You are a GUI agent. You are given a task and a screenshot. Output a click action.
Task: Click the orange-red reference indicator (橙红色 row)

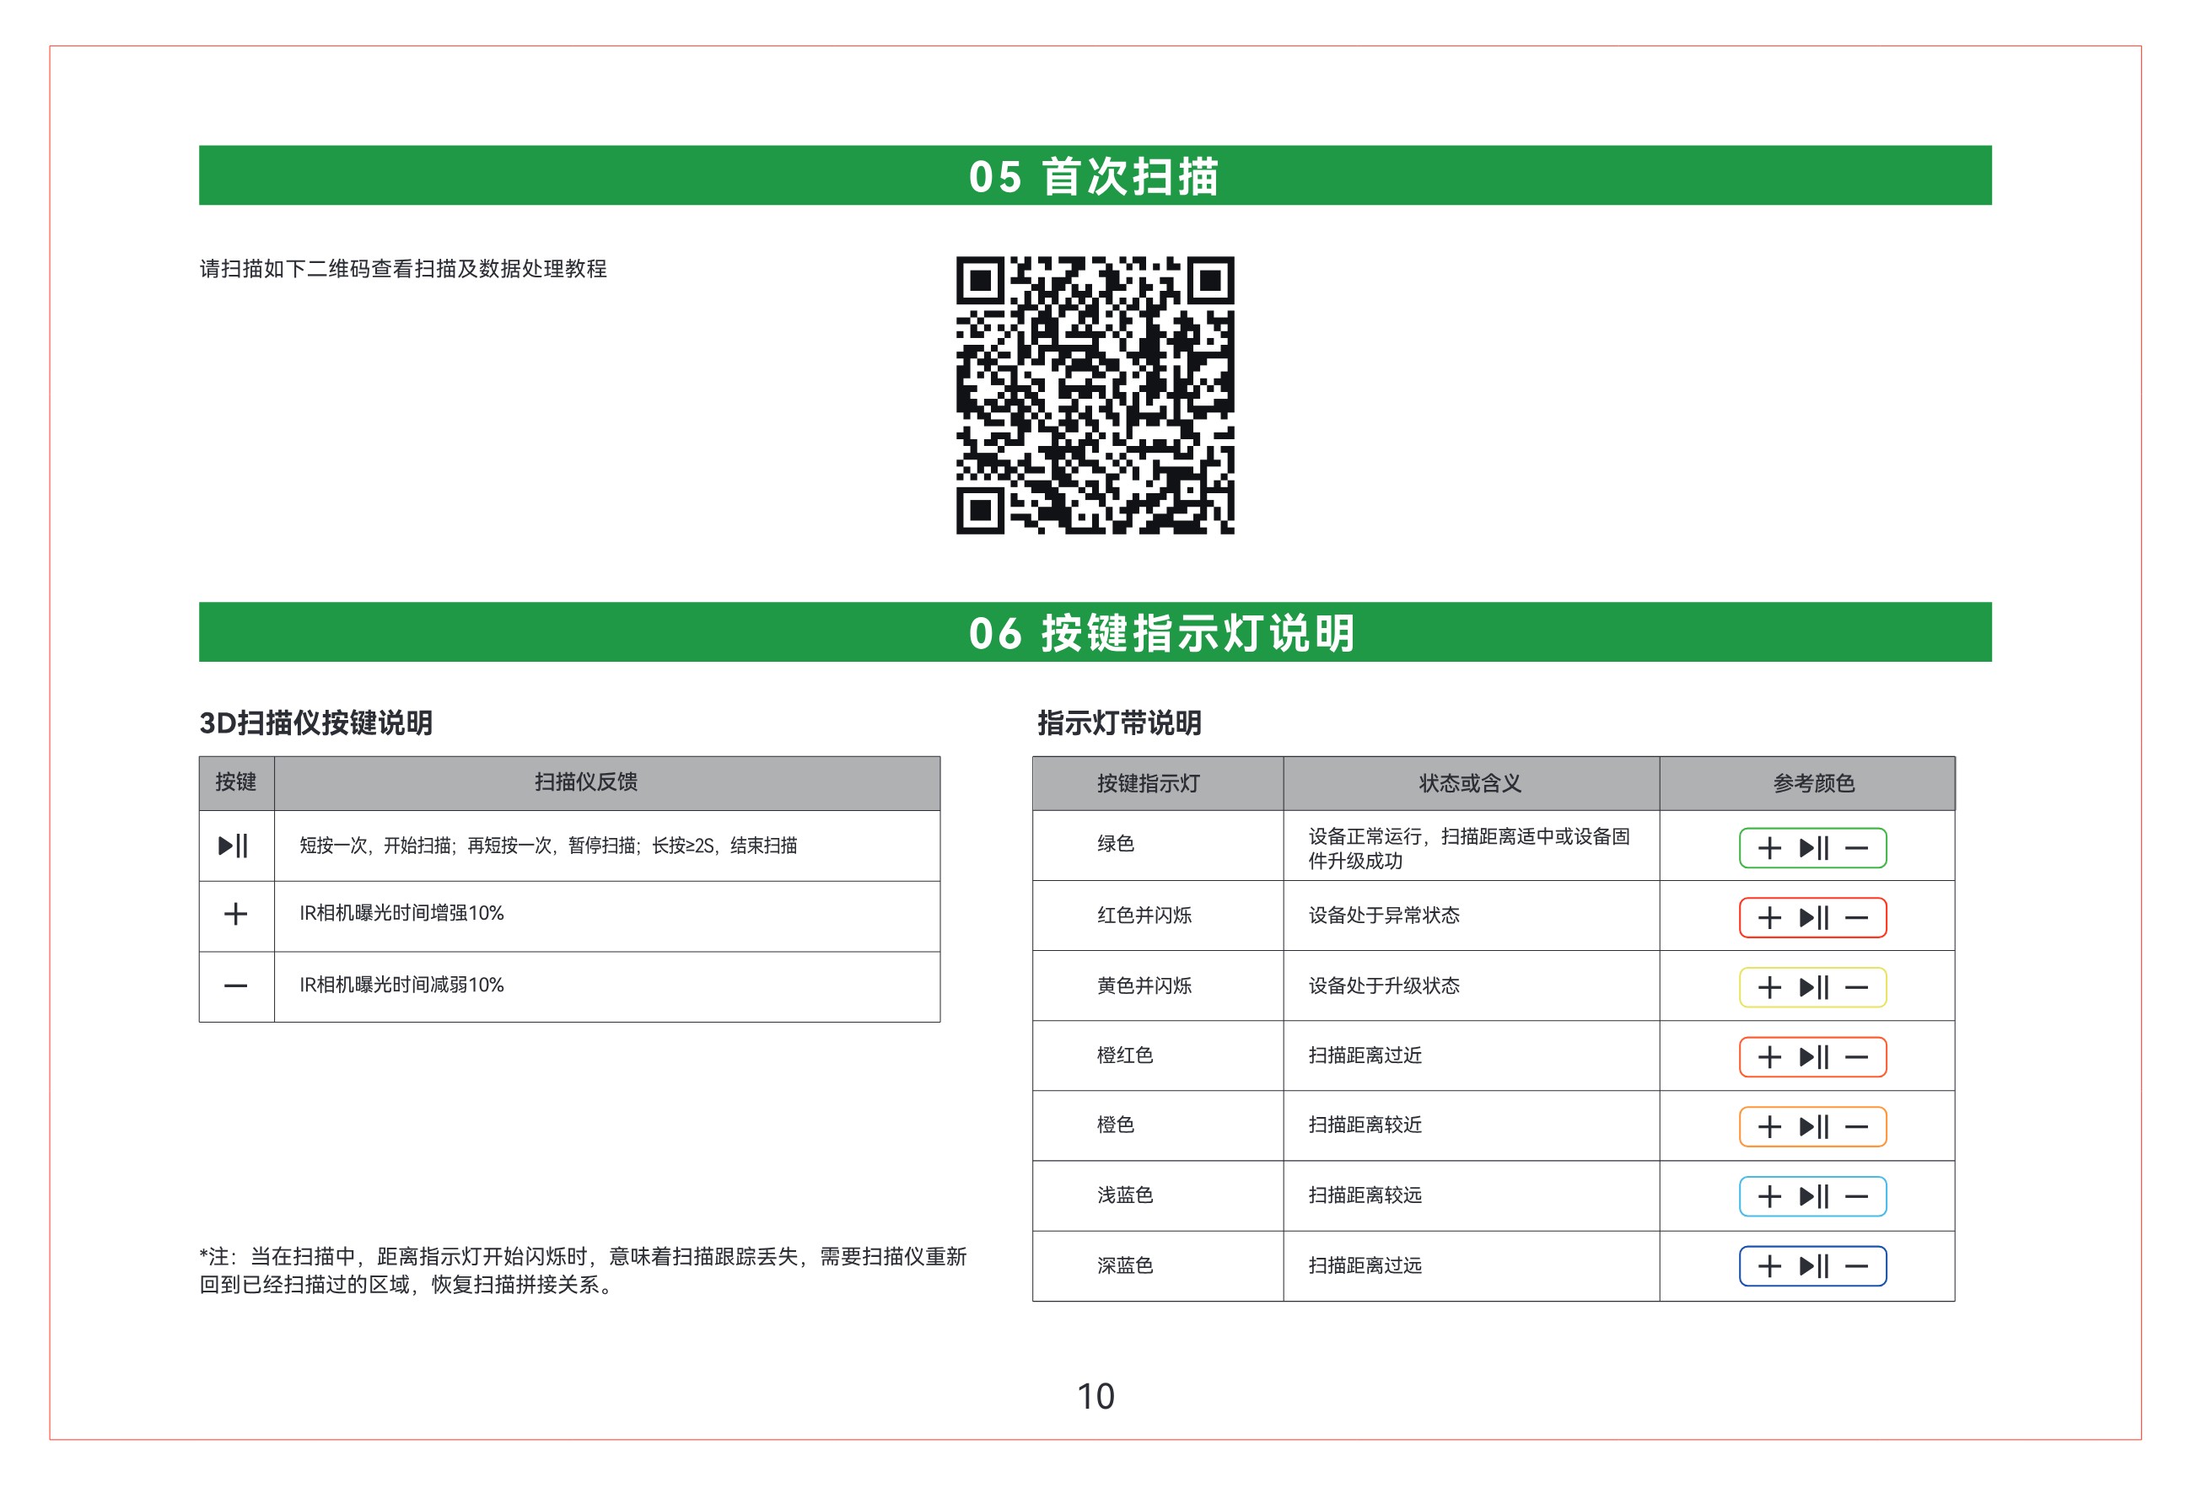(x=1812, y=1056)
